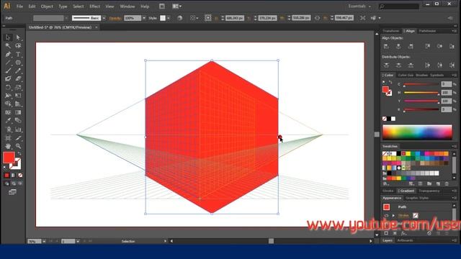Open the File menu
This screenshot has height=259, width=461.
[19, 6]
